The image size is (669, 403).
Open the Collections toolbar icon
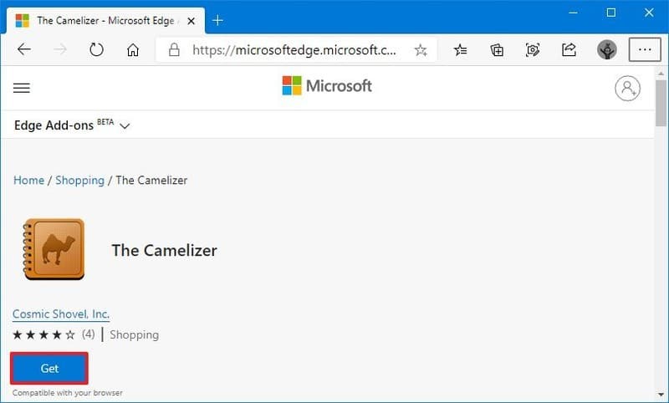(497, 50)
